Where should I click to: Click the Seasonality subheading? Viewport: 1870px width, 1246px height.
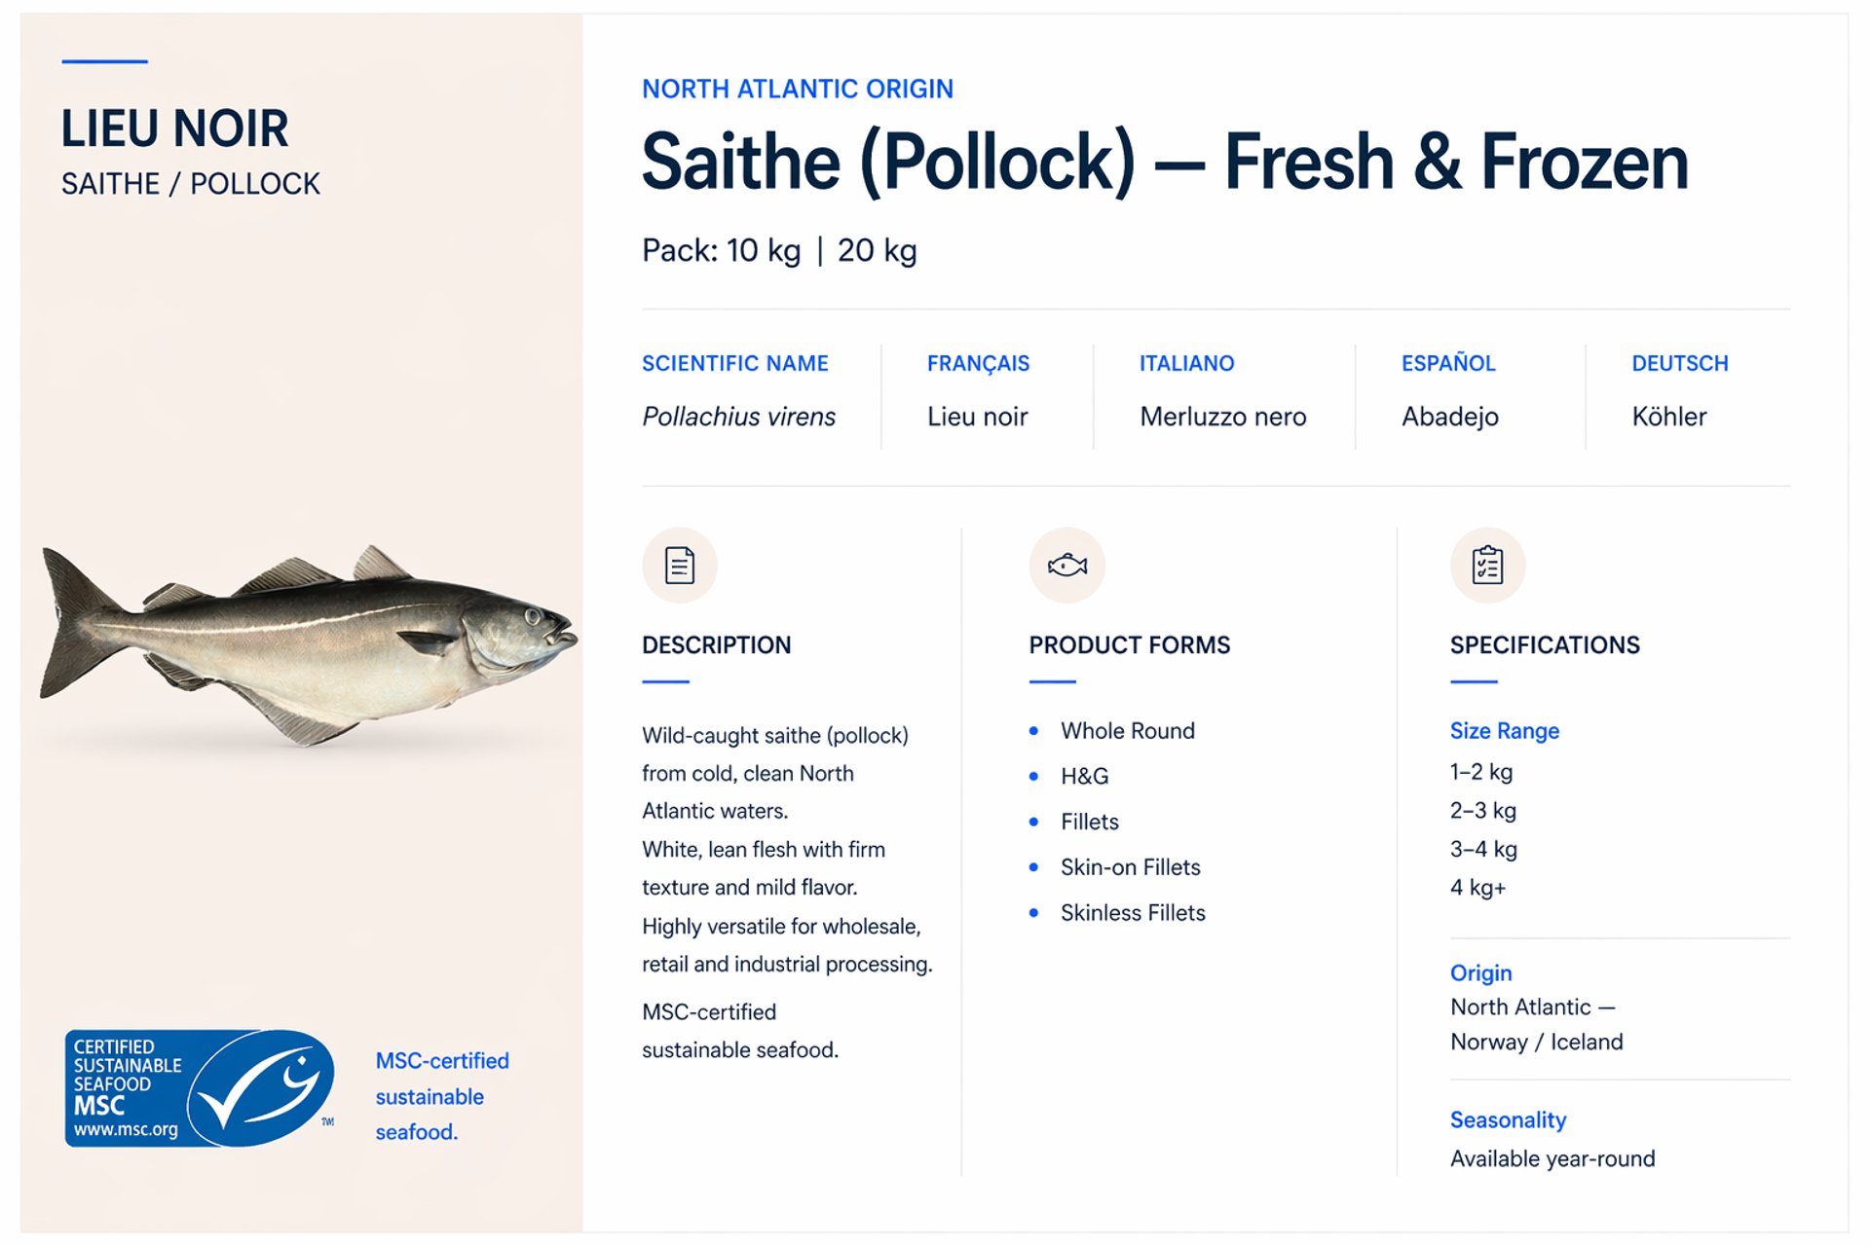point(1508,1120)
